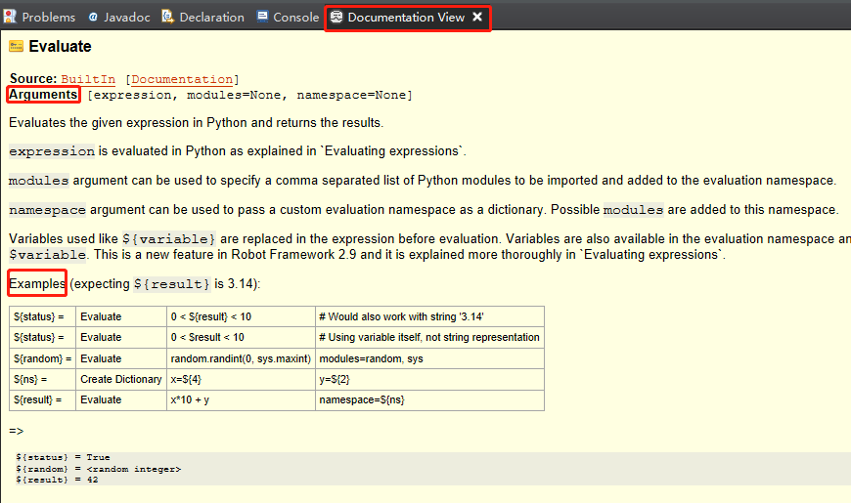The height and width of the screenshot is (503, 851).
Task: Click the '${ns} =' cell
Action: pos(42,379)
